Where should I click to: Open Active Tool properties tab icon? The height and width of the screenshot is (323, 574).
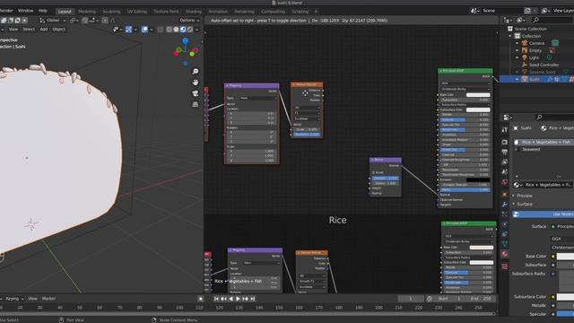(x=505, y=129)
